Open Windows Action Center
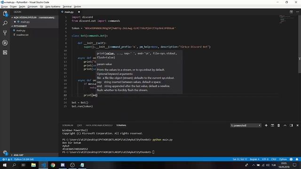301x169 pixels. [x=295, y=165]
